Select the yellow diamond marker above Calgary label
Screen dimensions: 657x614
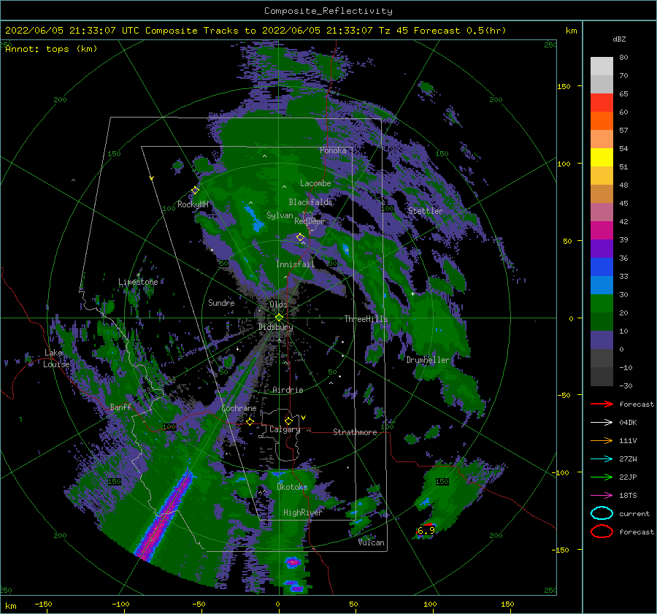pos(288,421)
